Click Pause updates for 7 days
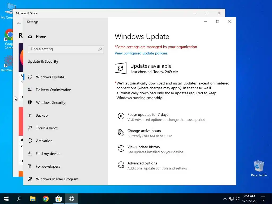Viewport: 272px width, 204px height. point(148,115)
